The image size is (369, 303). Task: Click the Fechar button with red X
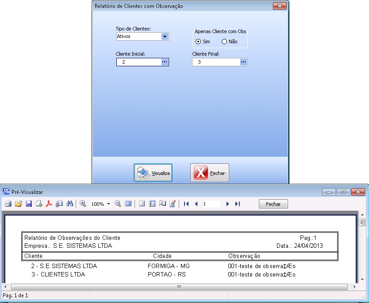pos(210,173)
